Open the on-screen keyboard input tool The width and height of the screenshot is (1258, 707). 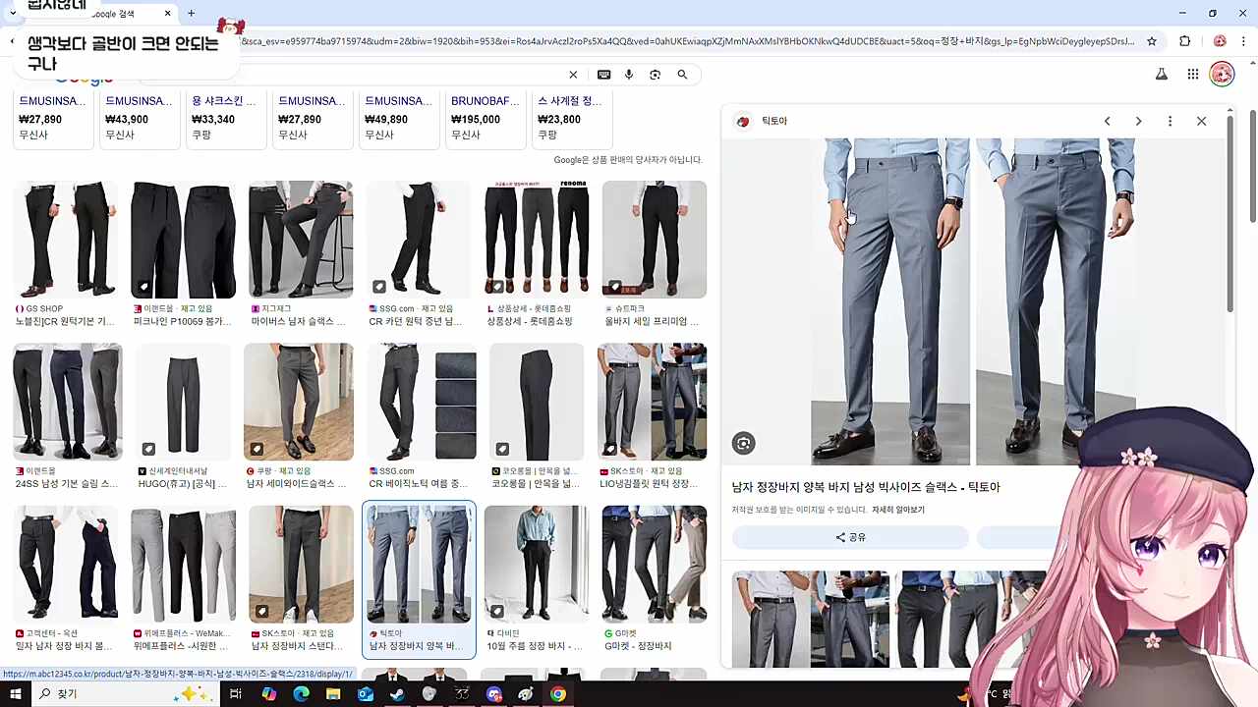[603, 75]
